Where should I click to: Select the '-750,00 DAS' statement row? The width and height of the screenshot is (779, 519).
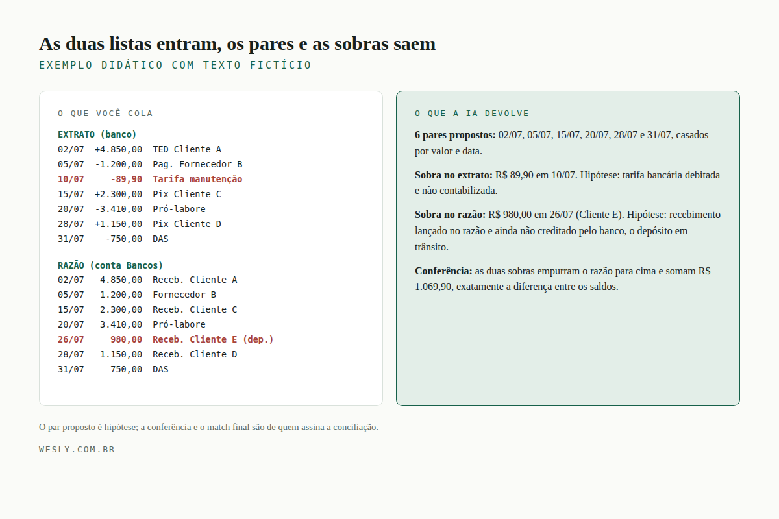[x=113, y=239]
